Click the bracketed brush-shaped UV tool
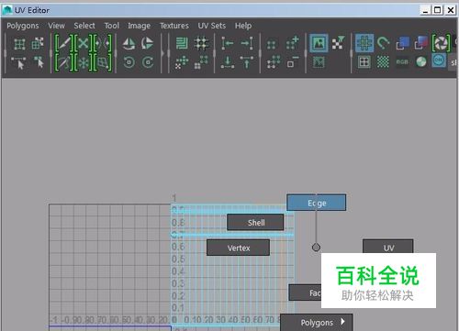This screenshot has height=331, width=459. [x=63, y=63]
